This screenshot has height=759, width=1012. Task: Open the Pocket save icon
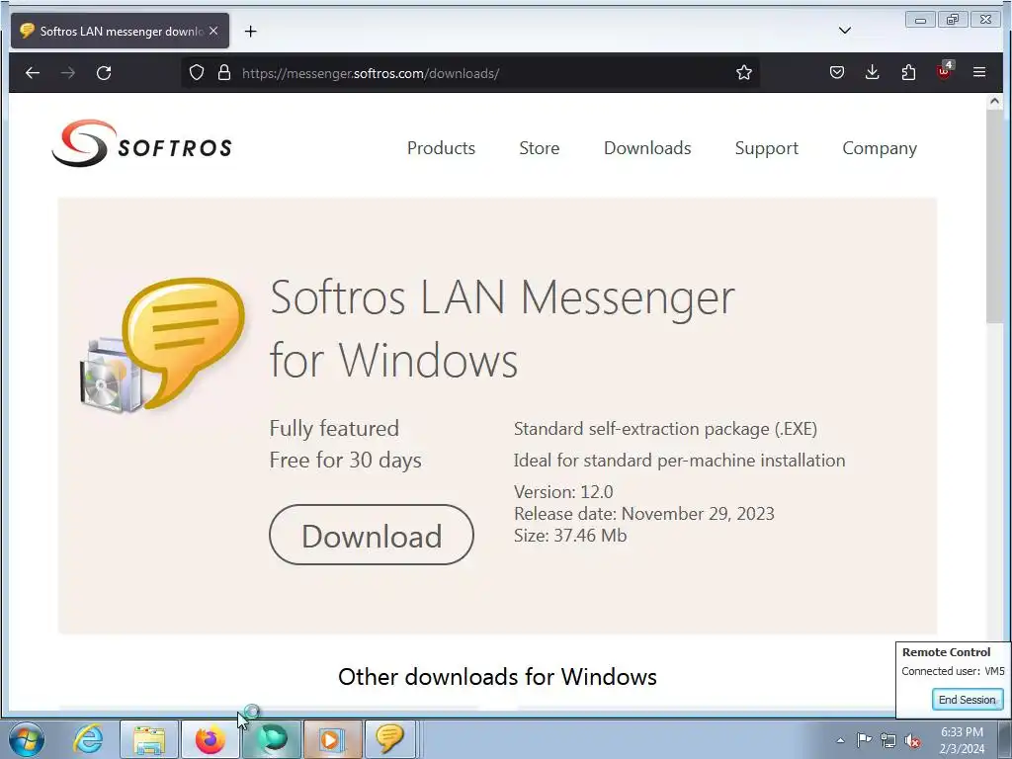point(836,73)
